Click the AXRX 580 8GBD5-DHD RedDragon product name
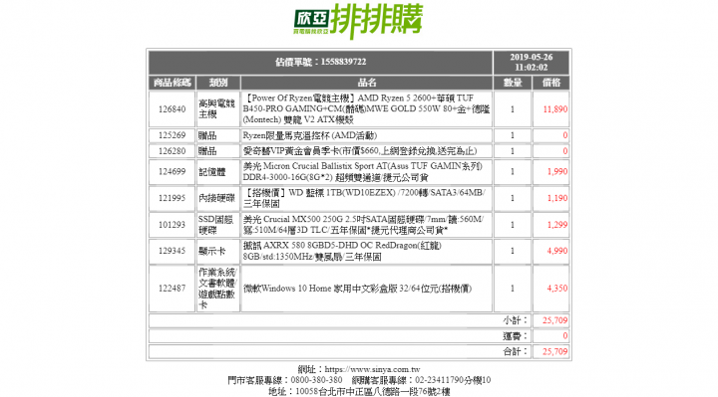The width and height of the screenshot is (718, 397). click(342, 251)
